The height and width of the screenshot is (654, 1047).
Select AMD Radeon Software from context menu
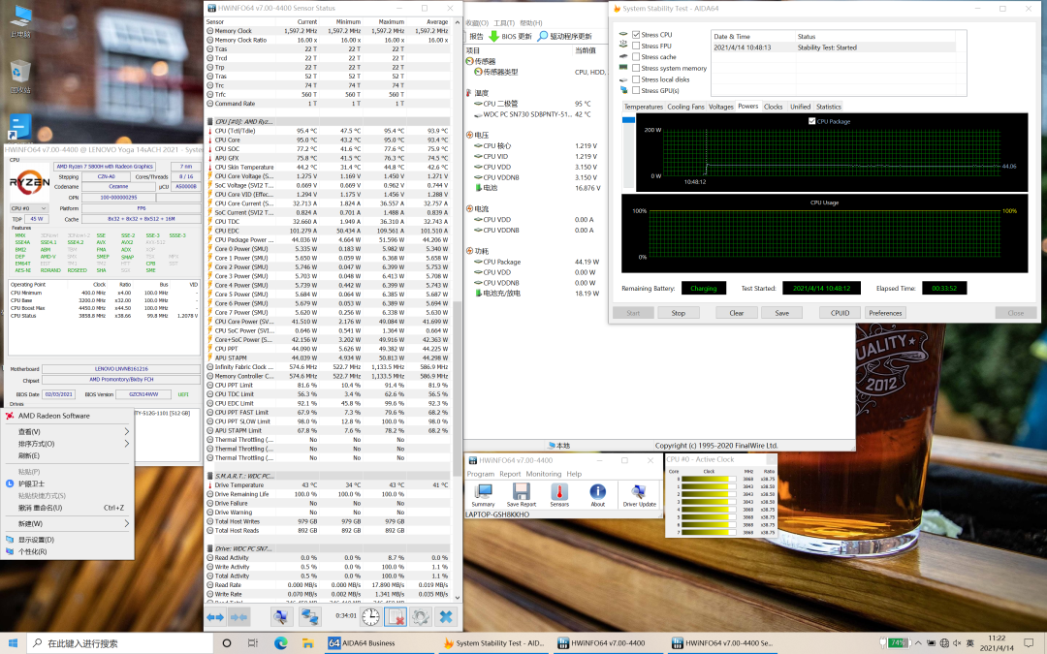click(x=53, y=416)
